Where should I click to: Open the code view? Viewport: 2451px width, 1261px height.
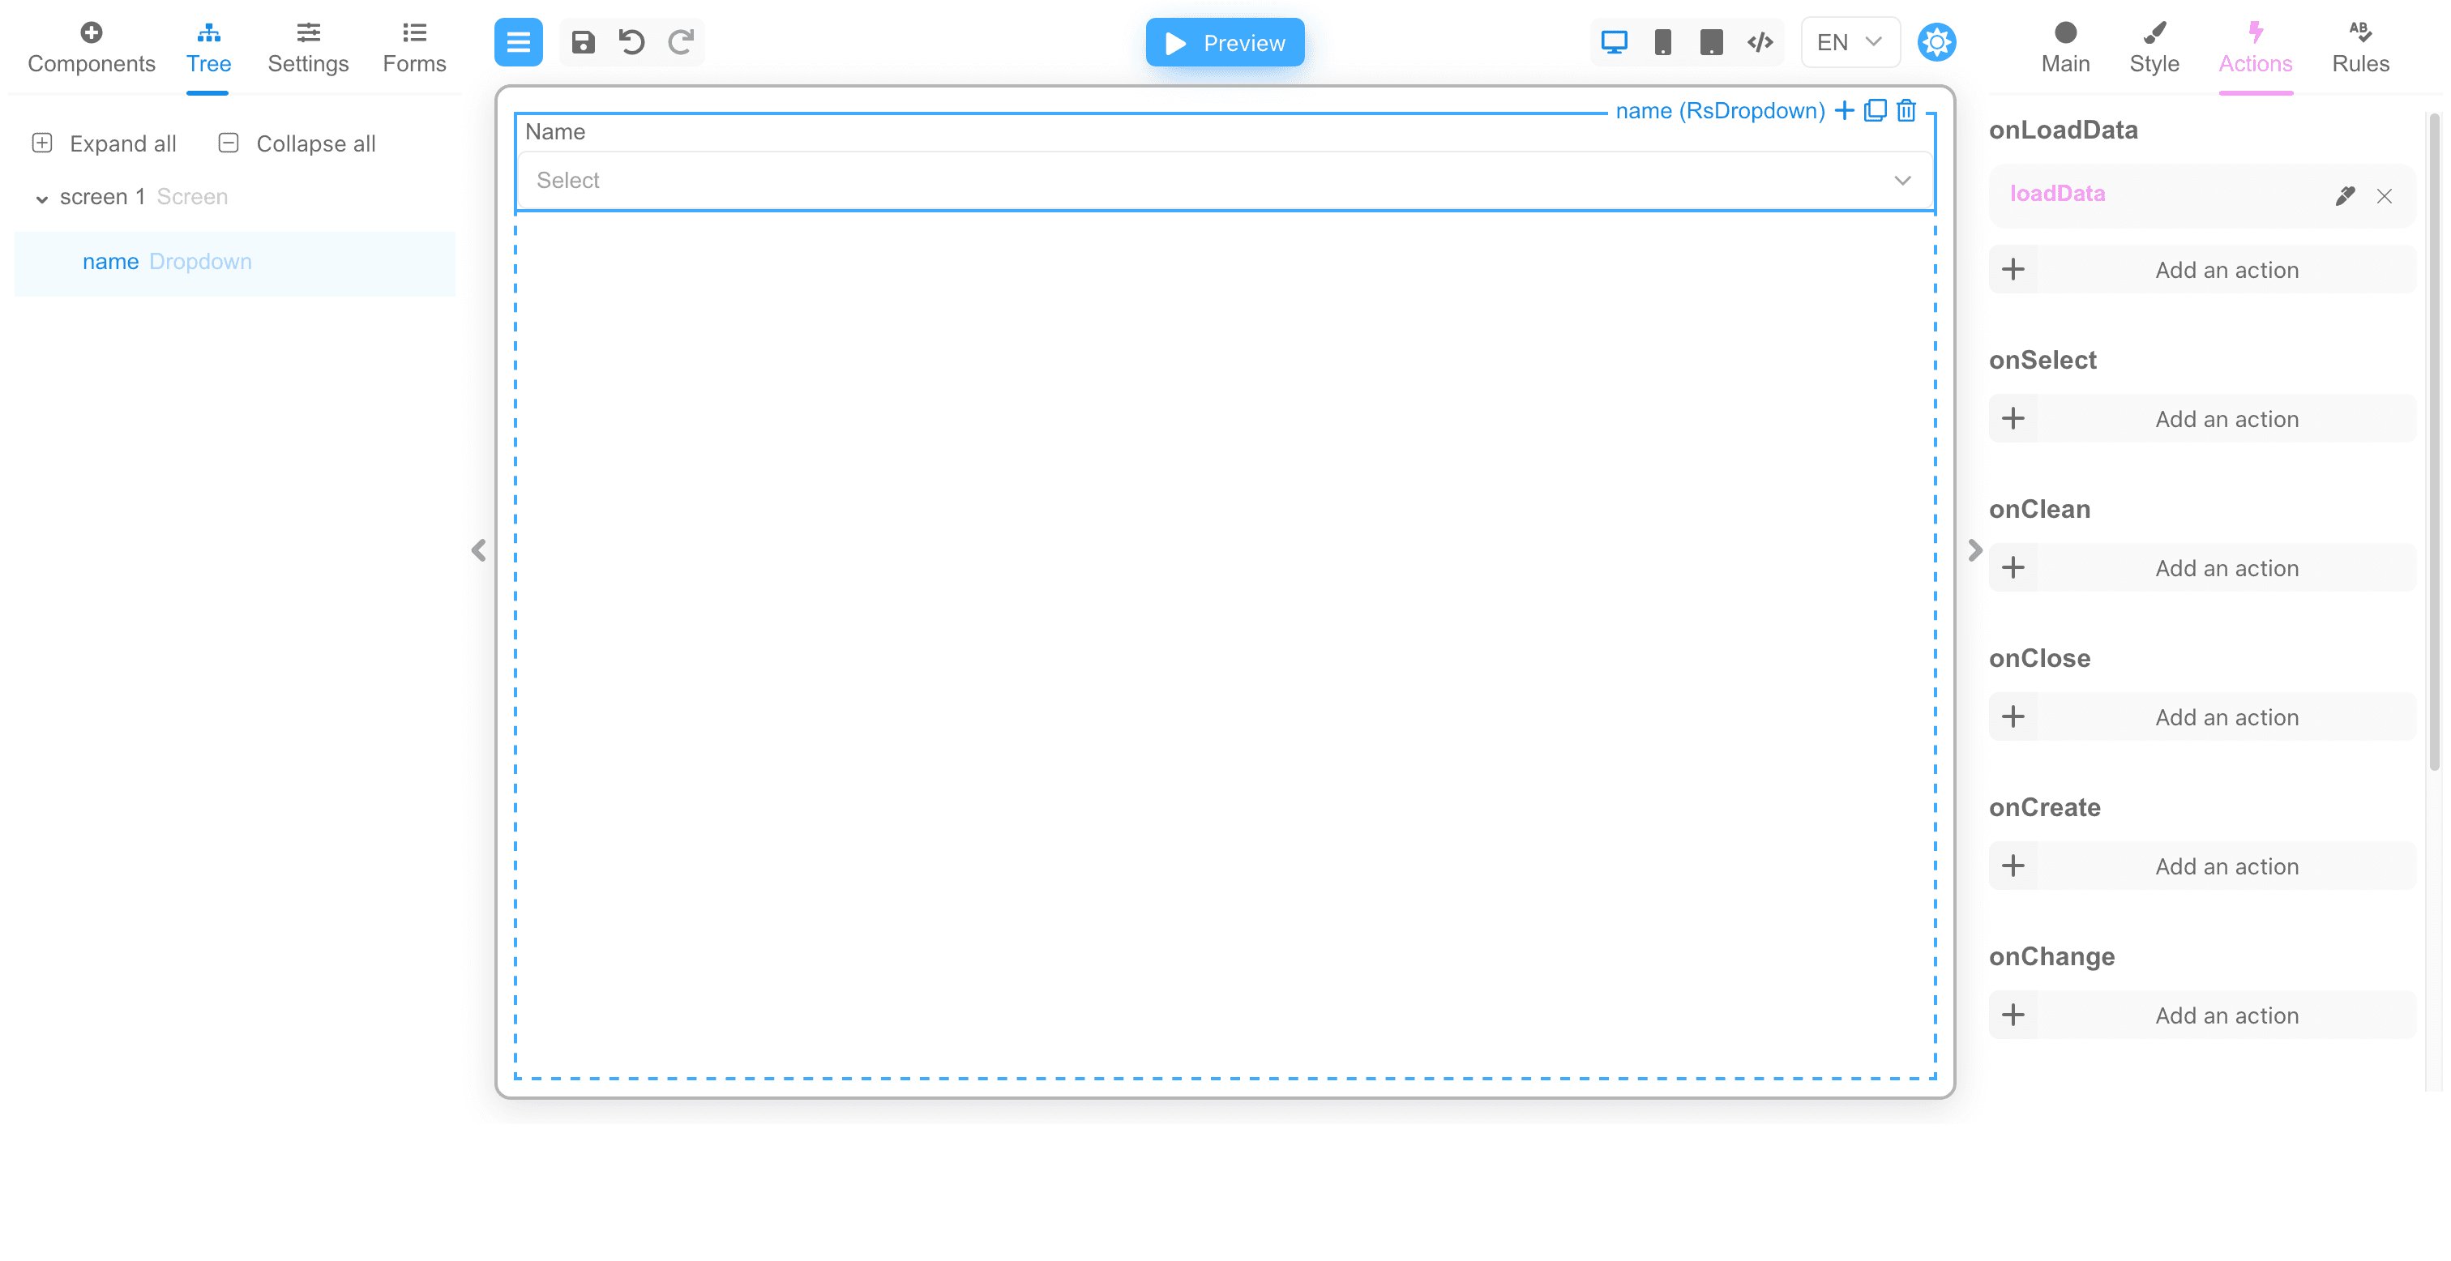point(1760,42)
